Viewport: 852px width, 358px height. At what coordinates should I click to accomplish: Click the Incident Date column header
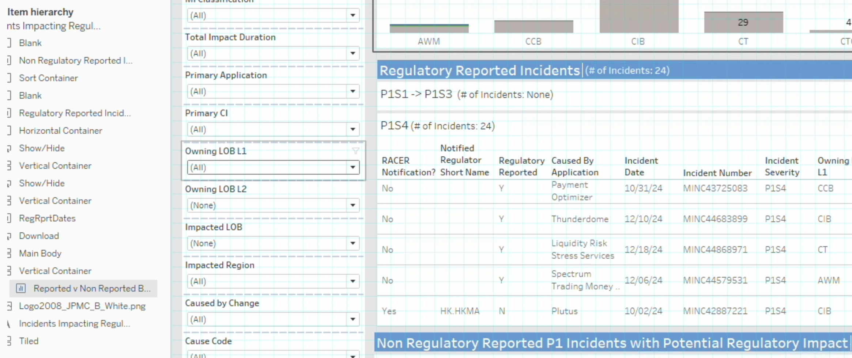(x=641, y=166)
